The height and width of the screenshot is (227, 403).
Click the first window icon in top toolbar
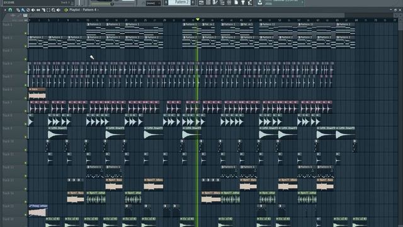coord(201,3)
